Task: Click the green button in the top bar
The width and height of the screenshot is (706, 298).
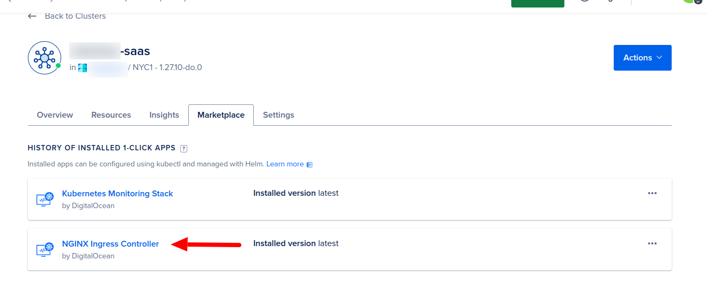Action: (538, 3)
